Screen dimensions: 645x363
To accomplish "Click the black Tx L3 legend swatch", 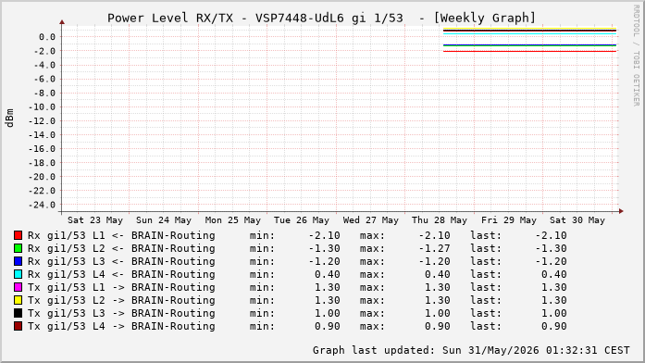I will (x=18, y=313).
